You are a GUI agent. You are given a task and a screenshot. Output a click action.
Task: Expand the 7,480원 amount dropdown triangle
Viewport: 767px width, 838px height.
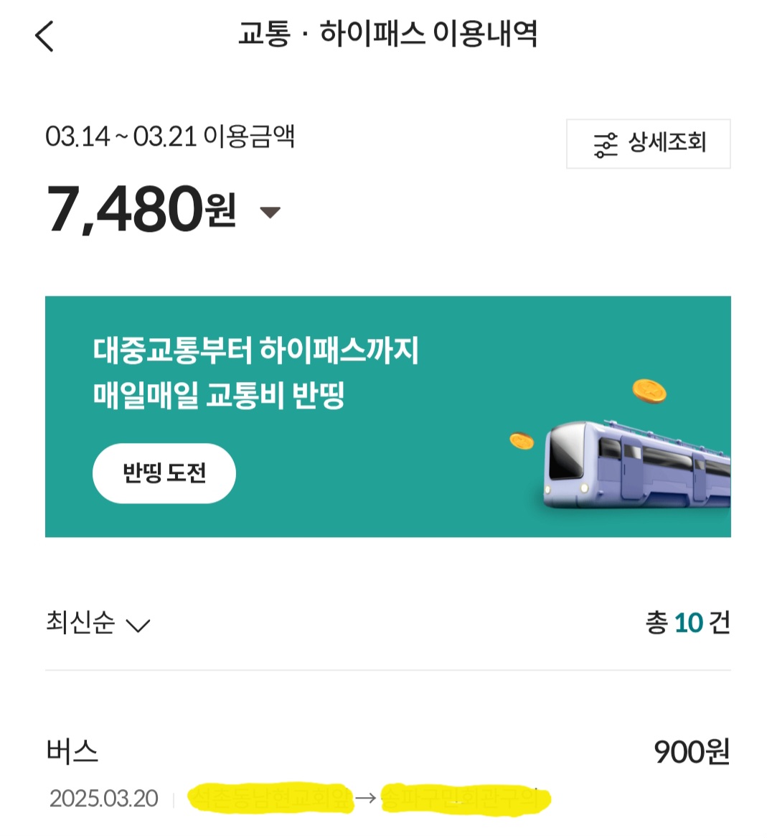pyautogui.click(x=270, y=212)
